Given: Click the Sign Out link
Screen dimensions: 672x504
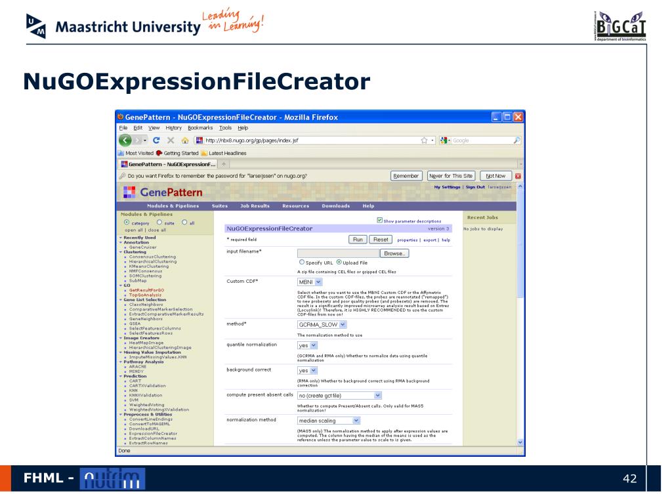Looking at the screenshot, I should click(475, 187).
